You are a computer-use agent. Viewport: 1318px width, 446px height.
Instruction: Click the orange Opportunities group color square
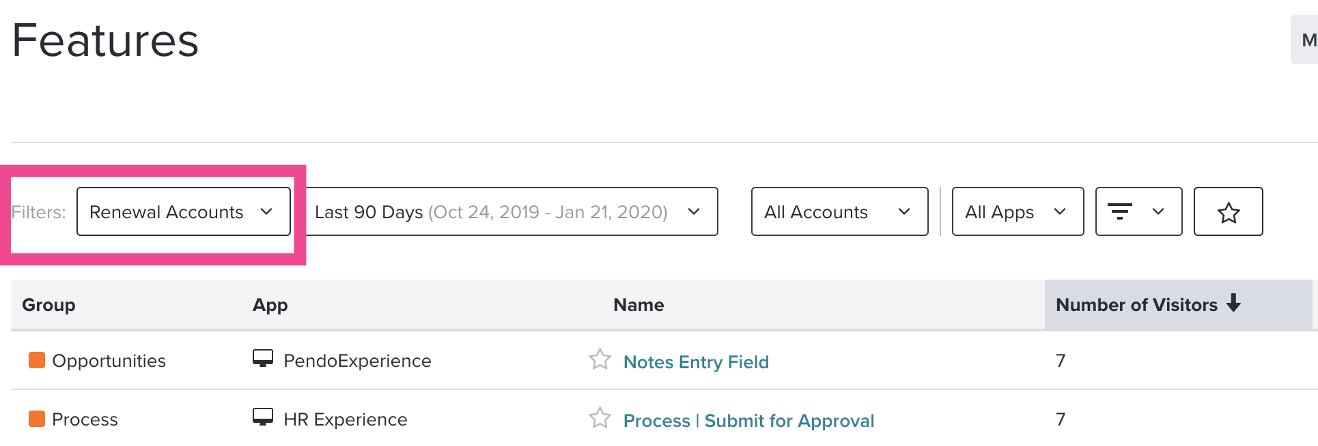37,359
